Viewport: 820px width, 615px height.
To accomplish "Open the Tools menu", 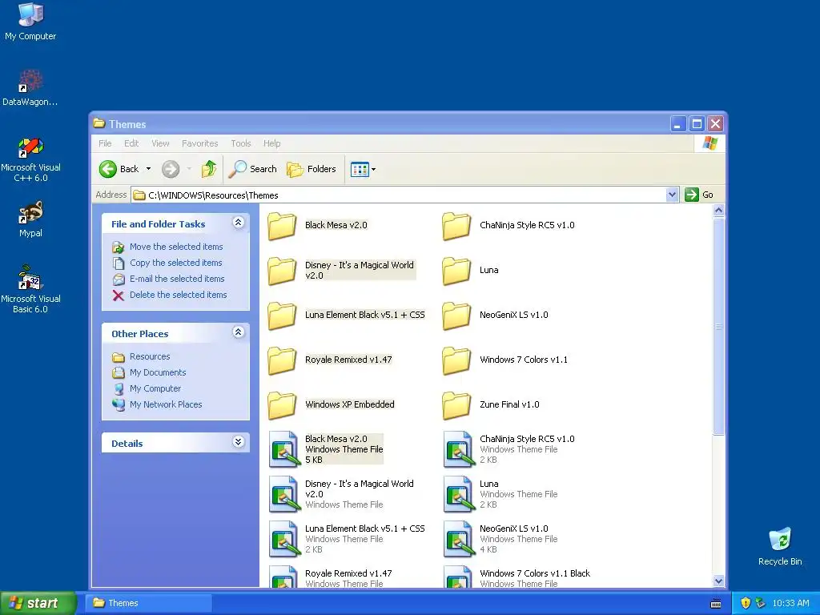I will pos(241,143).
